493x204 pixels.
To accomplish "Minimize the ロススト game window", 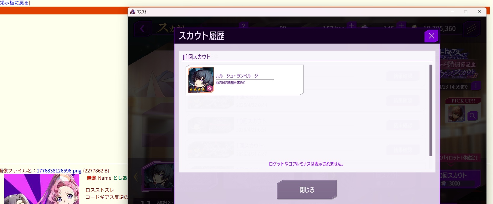I will (452, 12).
